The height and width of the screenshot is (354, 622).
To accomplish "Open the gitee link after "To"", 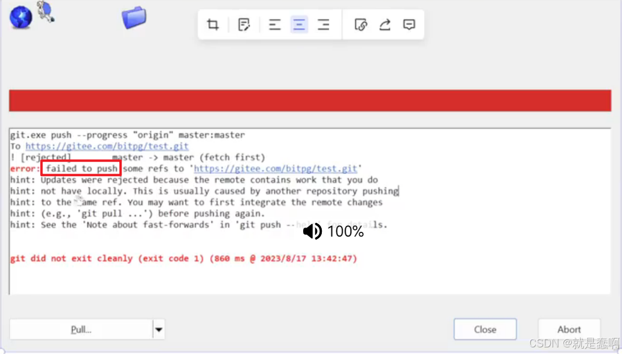I will pyautogui.click(x=107, y=146).
